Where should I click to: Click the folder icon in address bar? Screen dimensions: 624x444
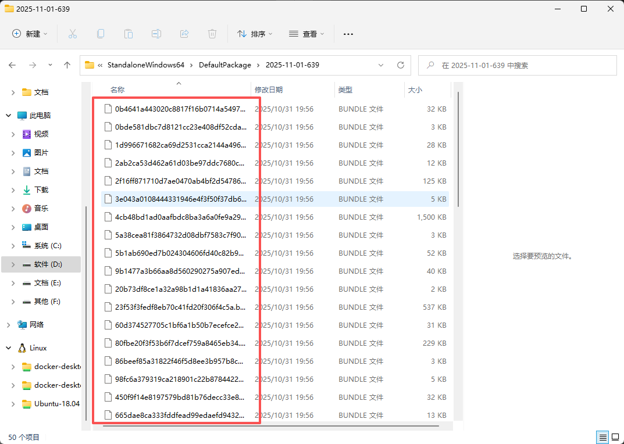tap(90, 65)
